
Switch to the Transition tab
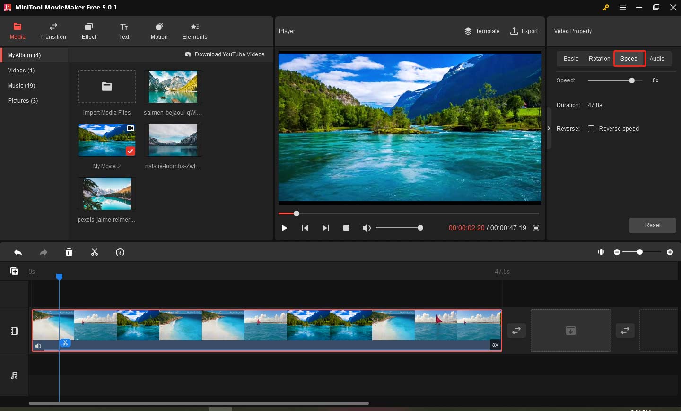tap(53, 31)
